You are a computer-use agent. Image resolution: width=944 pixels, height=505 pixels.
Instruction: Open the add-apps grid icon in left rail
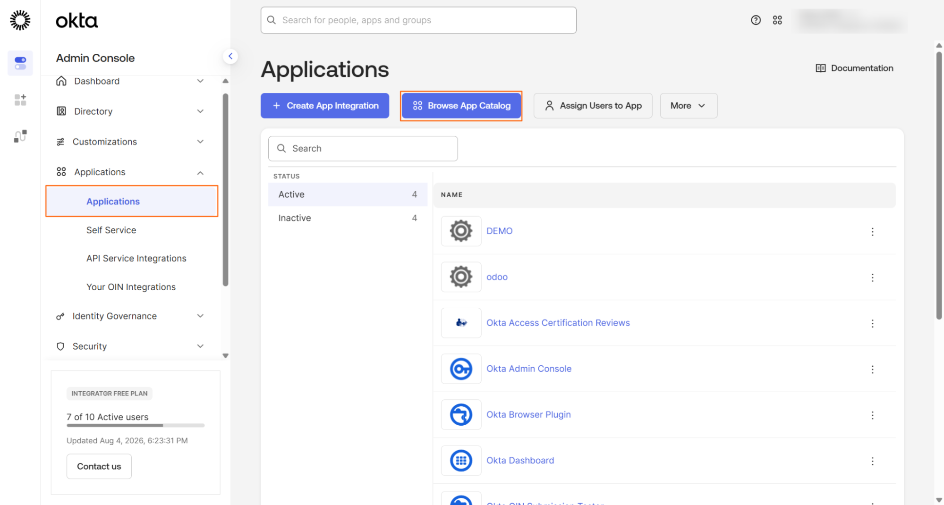pos(20,100)
